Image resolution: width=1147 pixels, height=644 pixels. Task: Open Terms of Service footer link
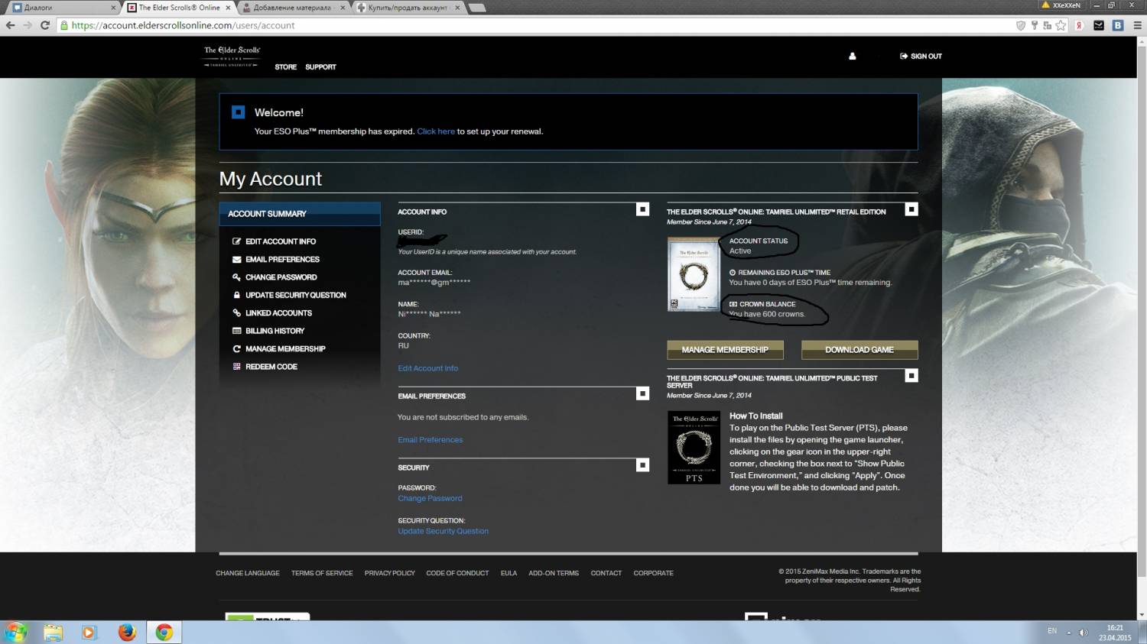coord(322,573)
